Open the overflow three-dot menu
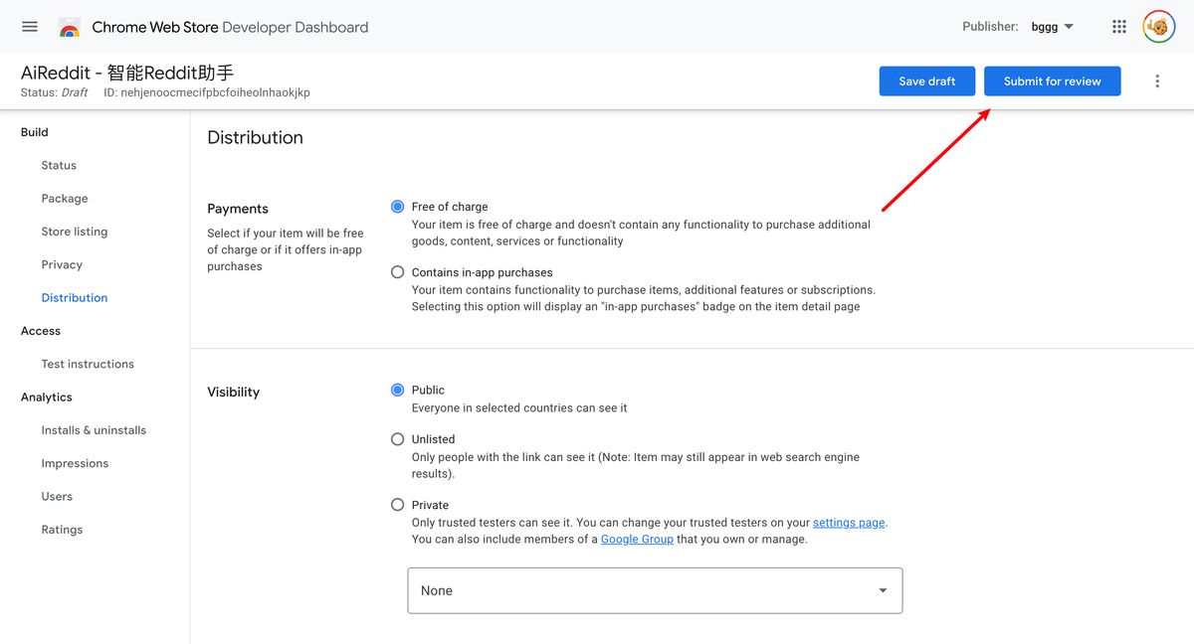The width and height of the screenshot is (1194, 644). pos(1157,80)
